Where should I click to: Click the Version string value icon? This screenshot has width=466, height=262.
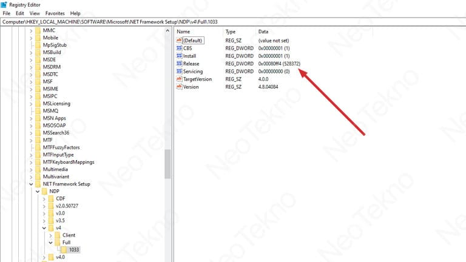(x=179, y=87)
